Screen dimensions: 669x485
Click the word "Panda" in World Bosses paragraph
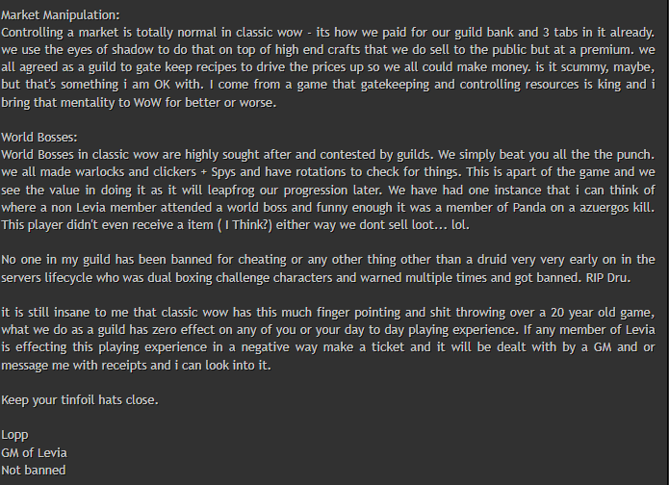tap(529, 208)
